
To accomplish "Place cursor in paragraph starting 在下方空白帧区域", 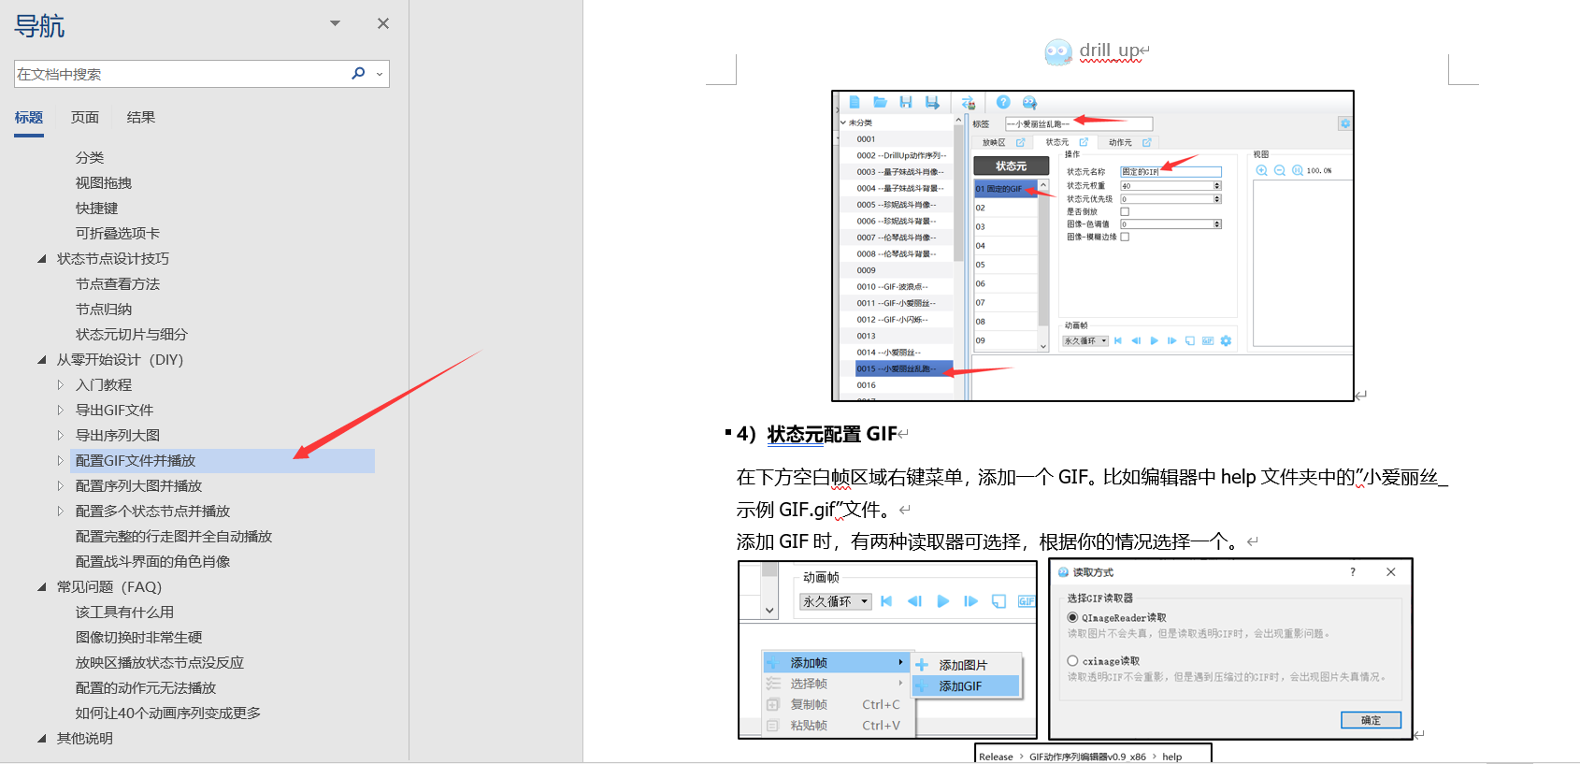I will (x=1092, y=494).
